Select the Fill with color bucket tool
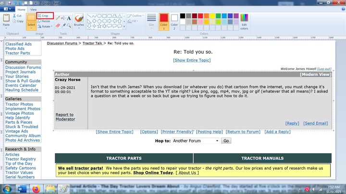Image resolution: width=346 pixels, height=194 pixels. click(63, 18)
